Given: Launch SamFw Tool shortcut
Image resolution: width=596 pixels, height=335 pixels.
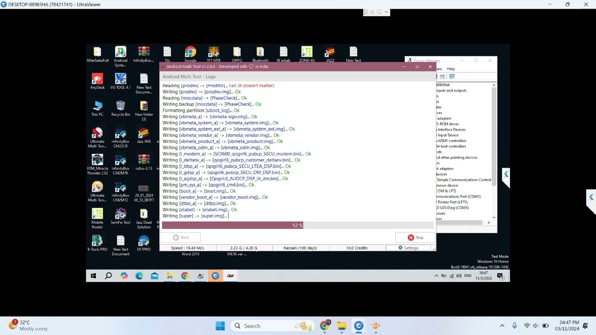Looking at the screenshot, I should (121, 217).
